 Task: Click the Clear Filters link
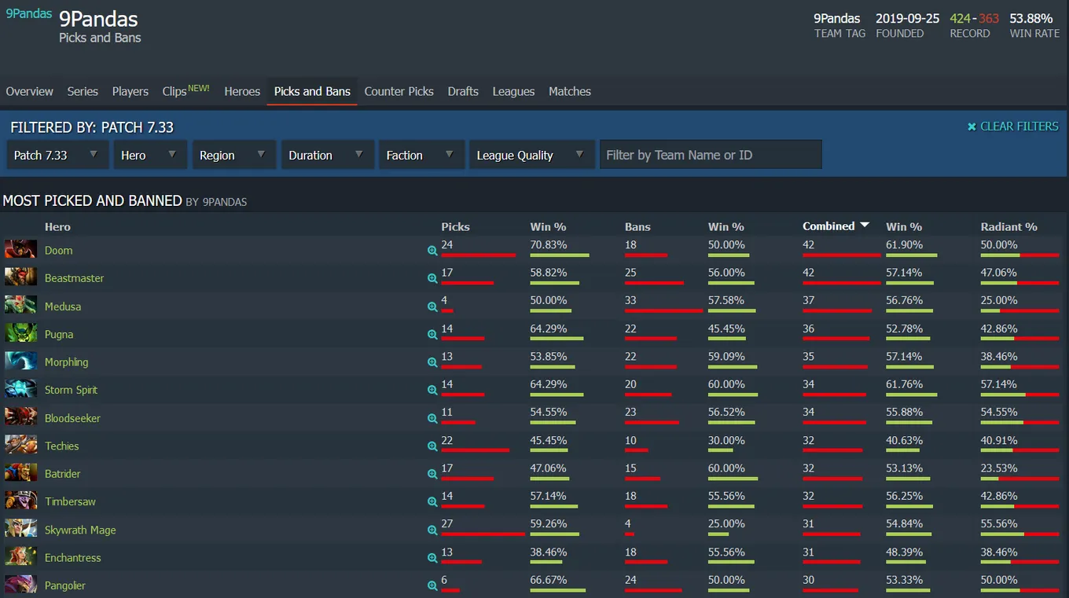click(1013, 127)
